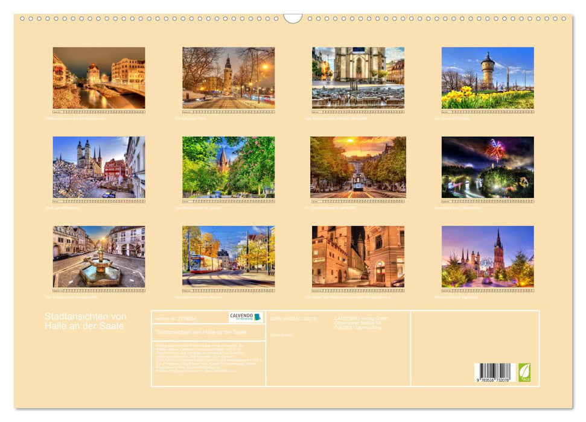Open the church spire among green trees photo
The image size is (586, 422).
(x=228, y=167)
